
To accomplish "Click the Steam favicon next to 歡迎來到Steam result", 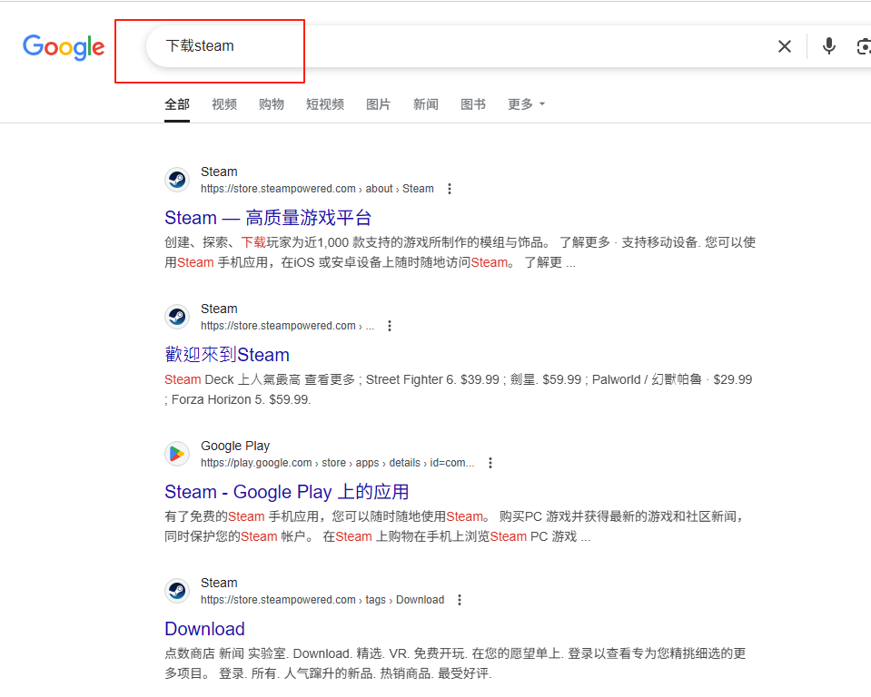I will click(x=177, y=317).
